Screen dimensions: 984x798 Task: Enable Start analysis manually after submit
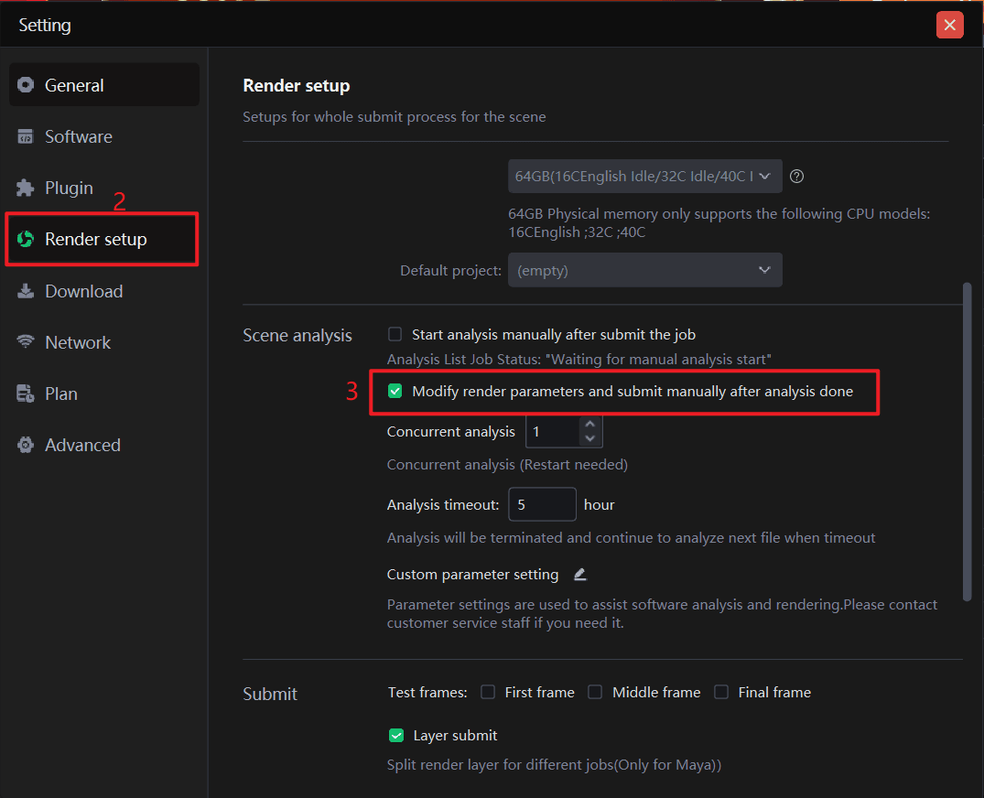395,335
